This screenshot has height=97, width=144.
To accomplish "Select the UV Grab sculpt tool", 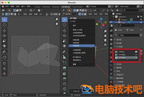I will pos(4,64).
